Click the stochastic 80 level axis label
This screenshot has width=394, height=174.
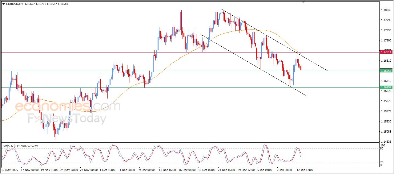pos(382,149)
